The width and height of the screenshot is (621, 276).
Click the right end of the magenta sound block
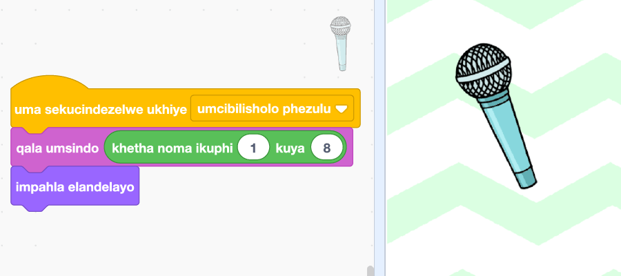(x=350, y=147)
